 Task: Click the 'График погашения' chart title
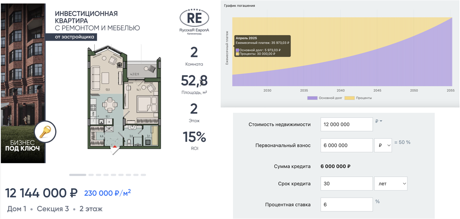tap(239, 6)
